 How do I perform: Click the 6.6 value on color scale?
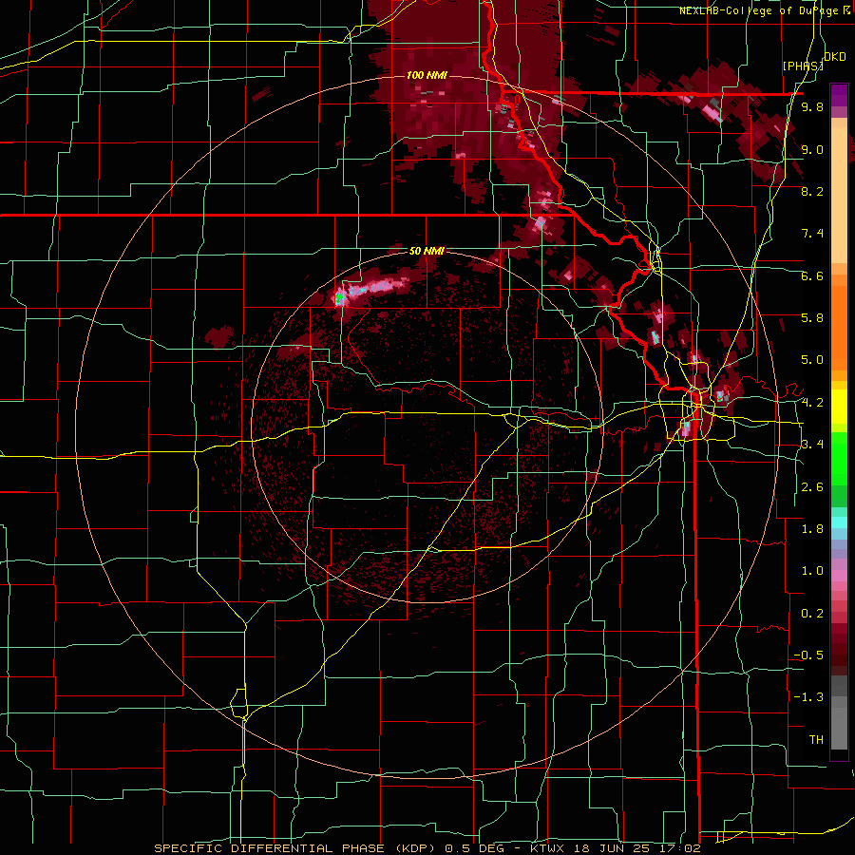pyautogui.click(x=812, y=275)
